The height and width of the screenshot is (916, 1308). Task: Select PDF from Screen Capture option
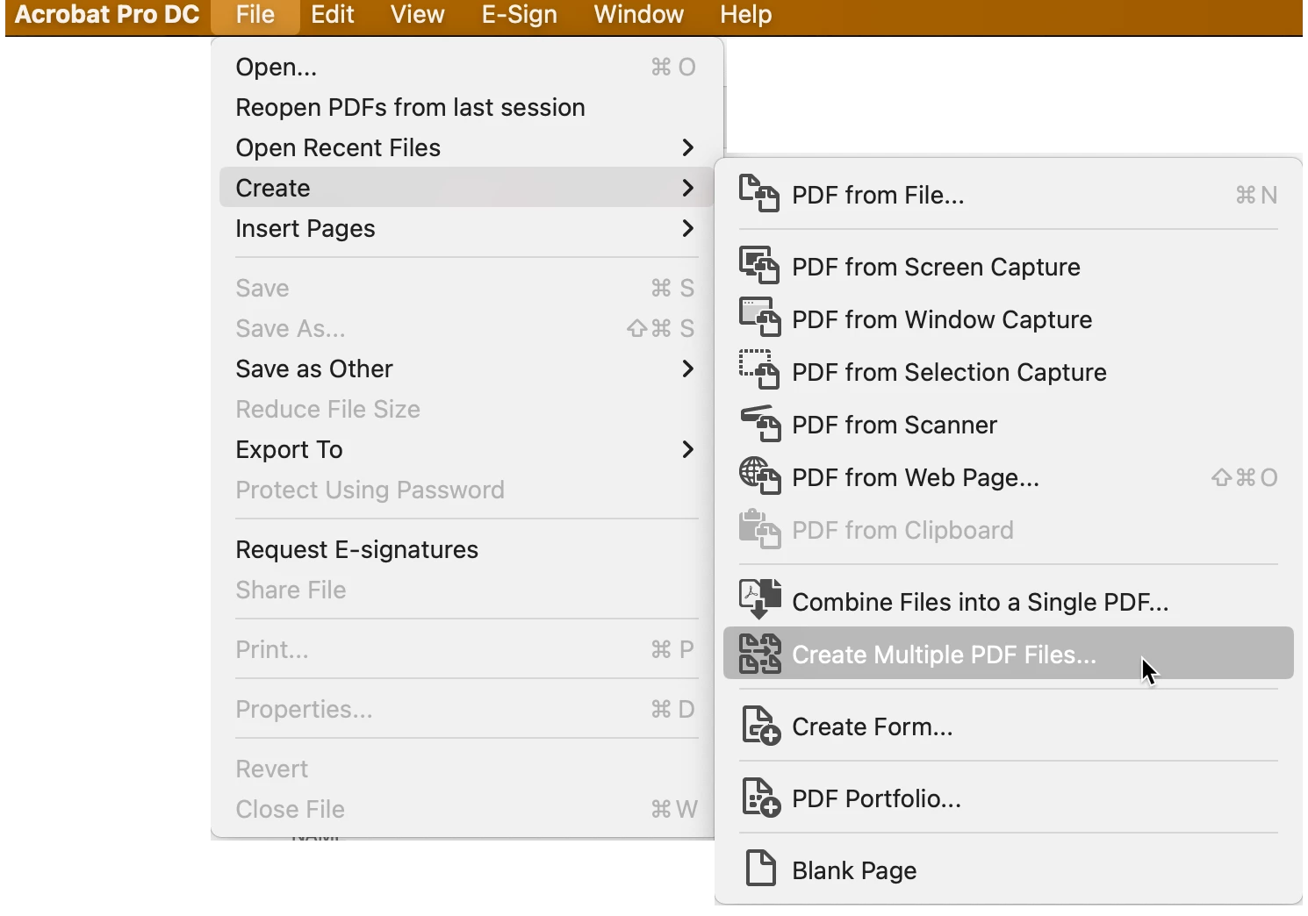click(x=1008, y=267)
